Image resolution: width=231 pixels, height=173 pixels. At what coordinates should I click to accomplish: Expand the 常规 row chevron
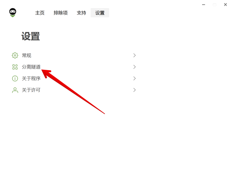(134, 55)
